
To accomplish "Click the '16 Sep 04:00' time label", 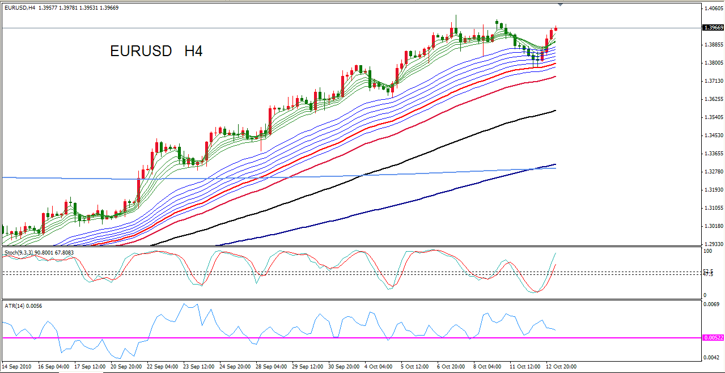I will pyautogui.click(x=54, y=367).
